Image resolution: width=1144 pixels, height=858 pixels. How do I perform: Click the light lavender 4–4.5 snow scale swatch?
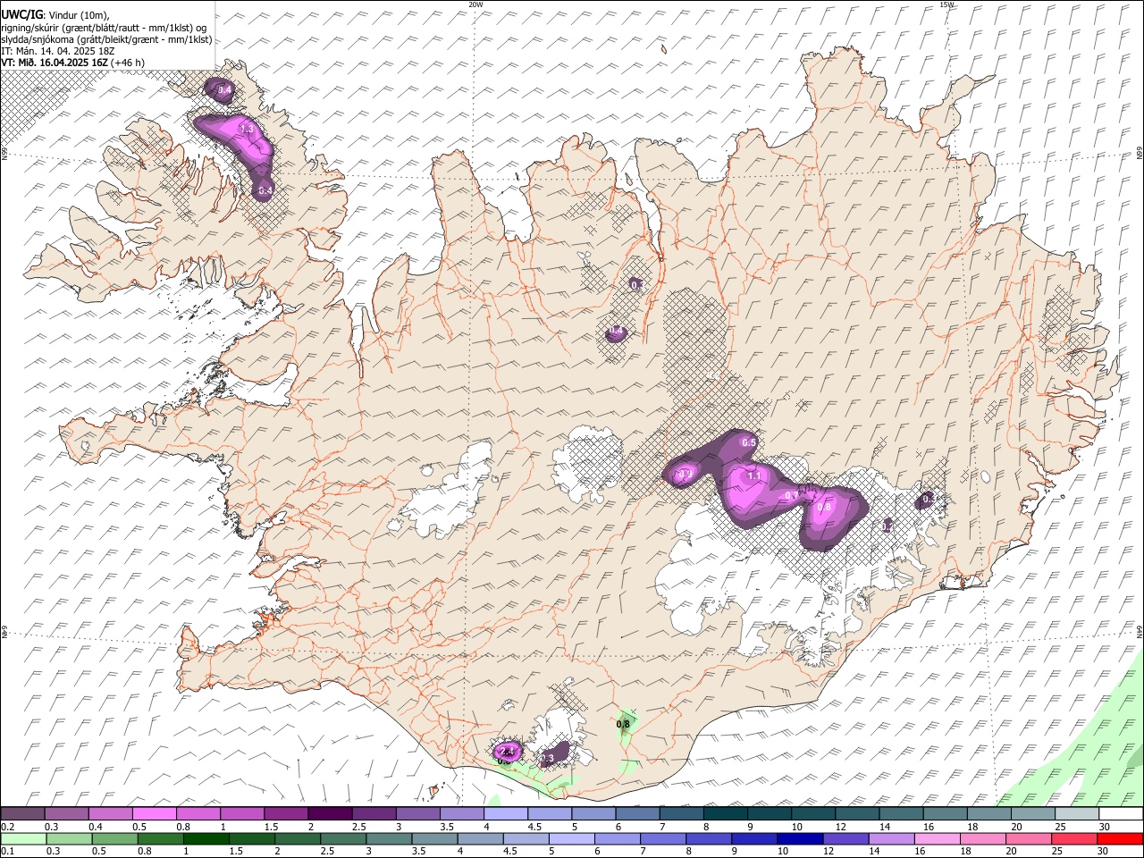[x=506, y=813]
